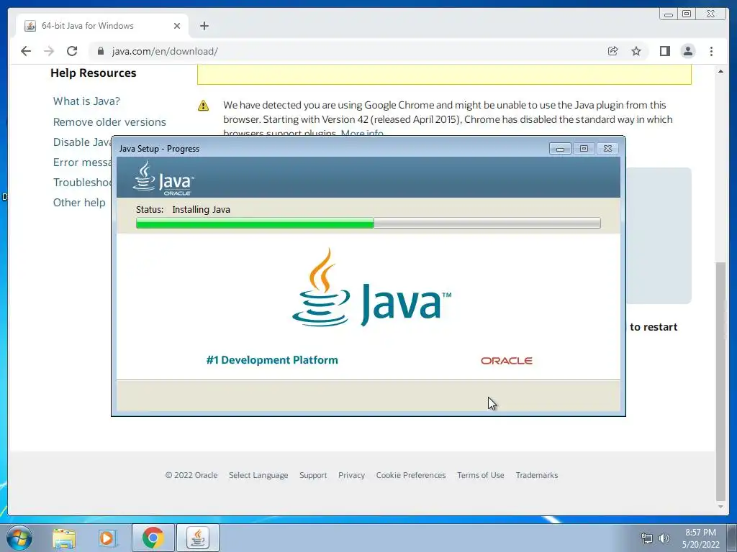Click the © 2022 Oracle footer text

tap(191, 475)
